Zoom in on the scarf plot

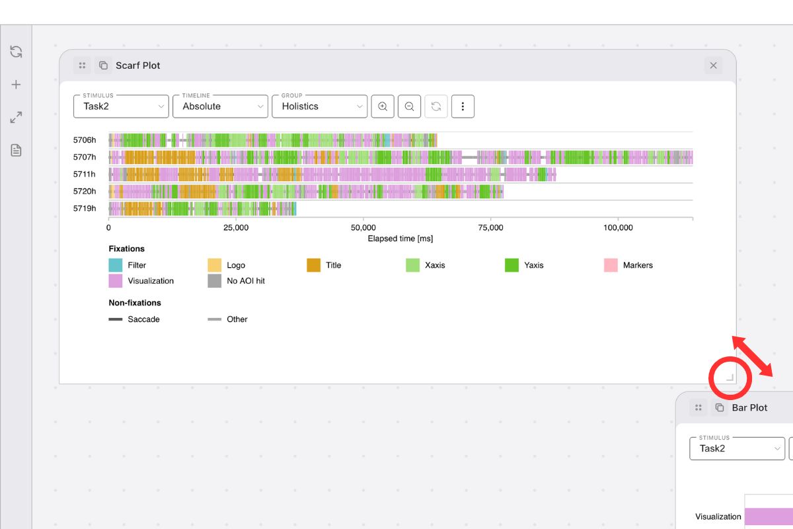coord(382,106)
